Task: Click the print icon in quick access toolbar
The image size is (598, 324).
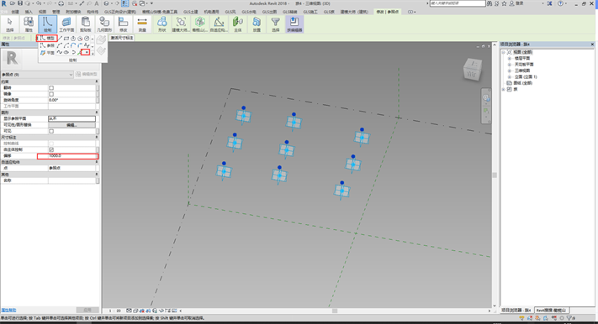Action: point(61,3)
